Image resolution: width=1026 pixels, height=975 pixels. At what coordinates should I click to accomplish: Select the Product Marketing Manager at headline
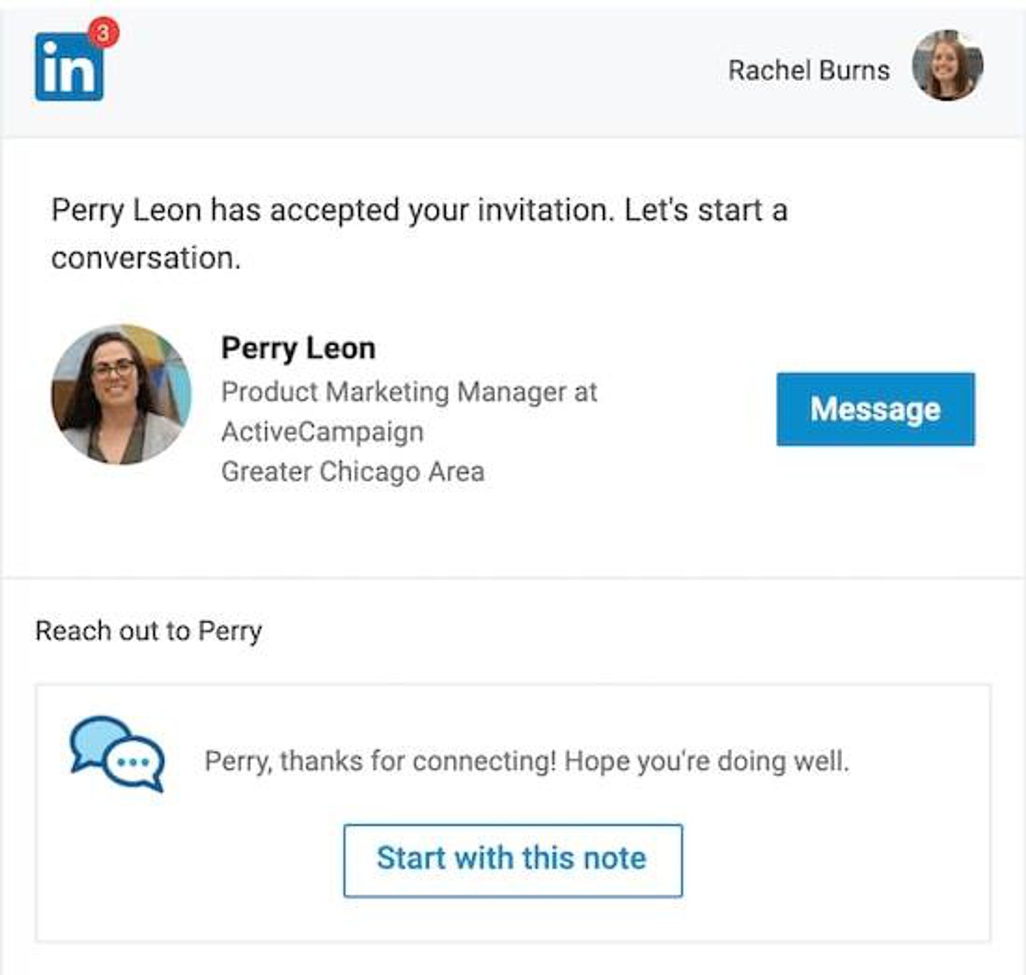click(409, 392)
